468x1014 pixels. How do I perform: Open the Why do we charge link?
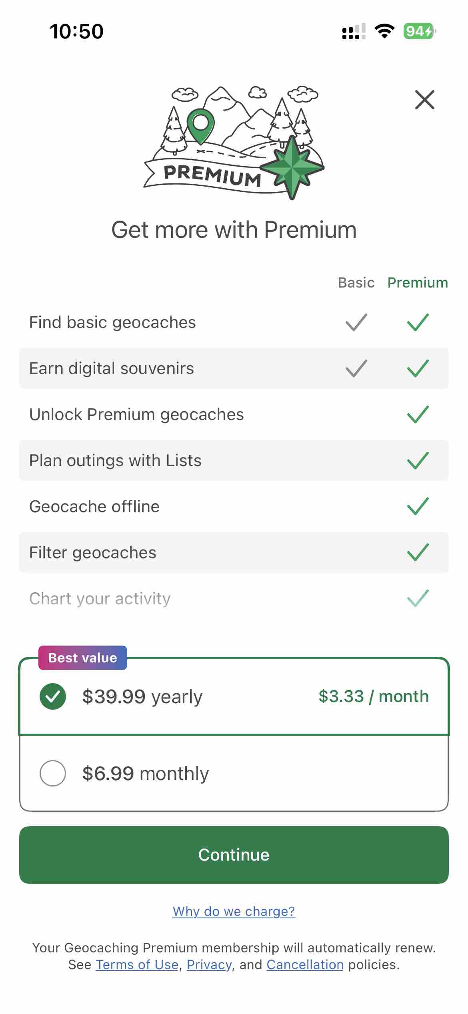click(x=234, y=911)
